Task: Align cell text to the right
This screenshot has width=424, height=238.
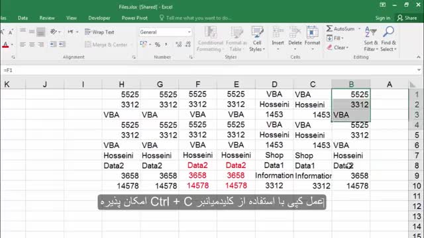Action: click(41, 44)
